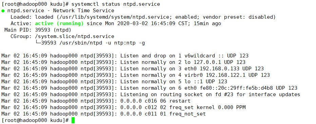Screen dimensions: 316x124
Task: Click the 'c016 06 restart' log entry
Action: [167, 101]
